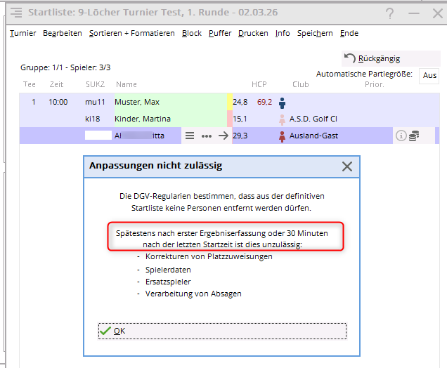Confirm the dialog with OK
Screen dimensions: 447x368
tap(222, 331)
